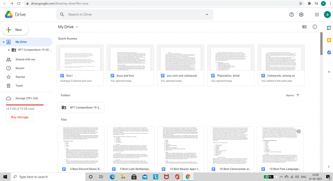Open the Google apps grid icon

317,14
